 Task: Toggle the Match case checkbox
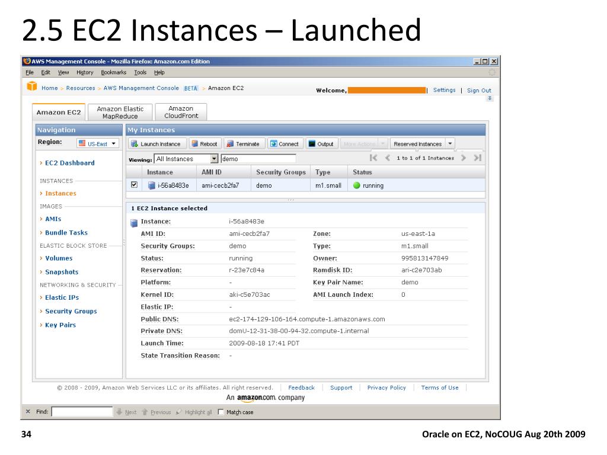[221, 412]
